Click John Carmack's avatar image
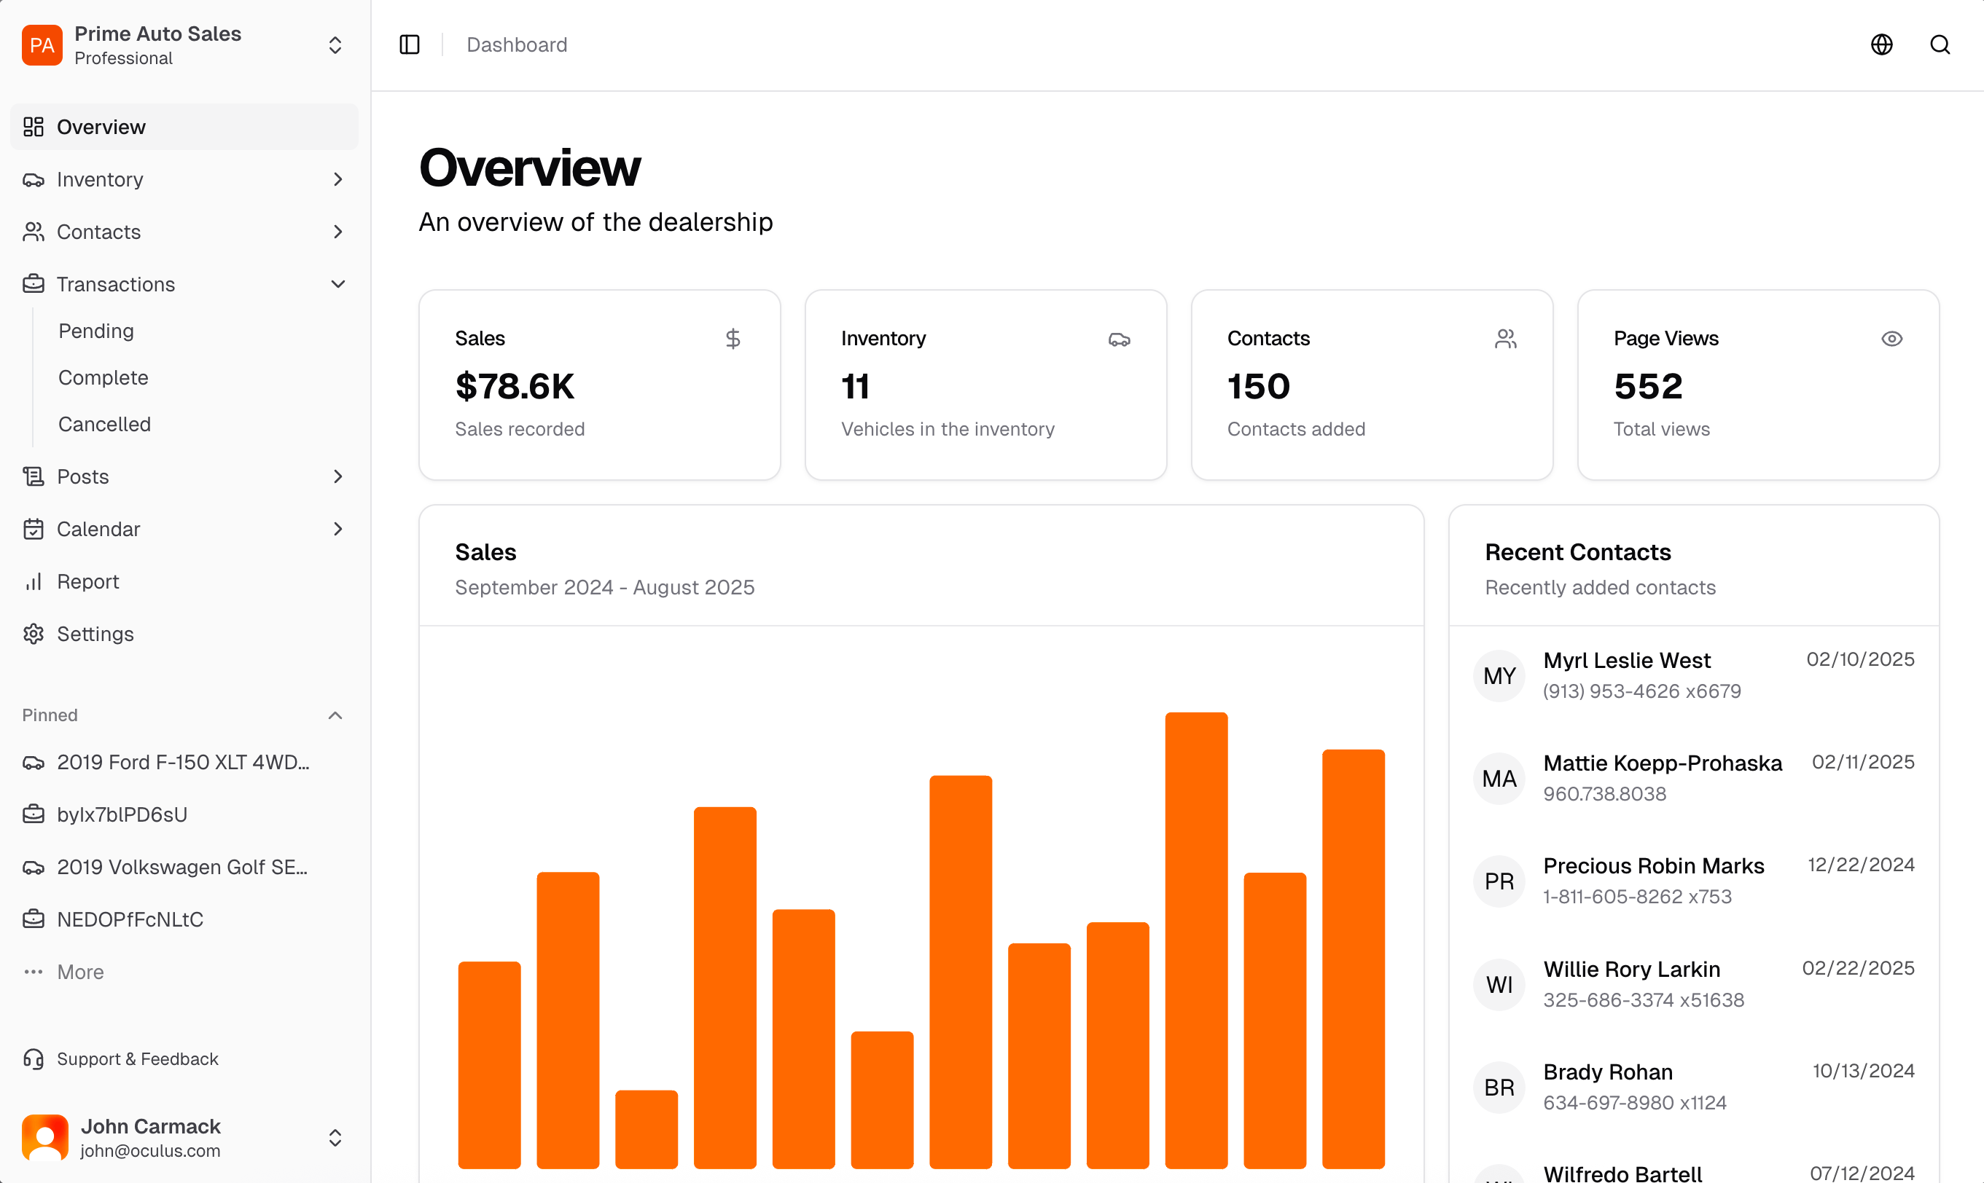This screenshot has width=1984, height=1183. (45, 1138)
